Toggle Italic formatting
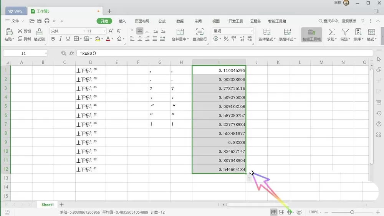 (x=61, y=39)
